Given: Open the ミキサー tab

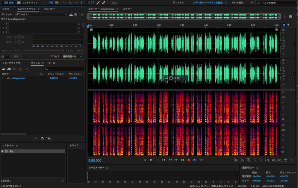Looking at the screenshot, I should 127,8.
